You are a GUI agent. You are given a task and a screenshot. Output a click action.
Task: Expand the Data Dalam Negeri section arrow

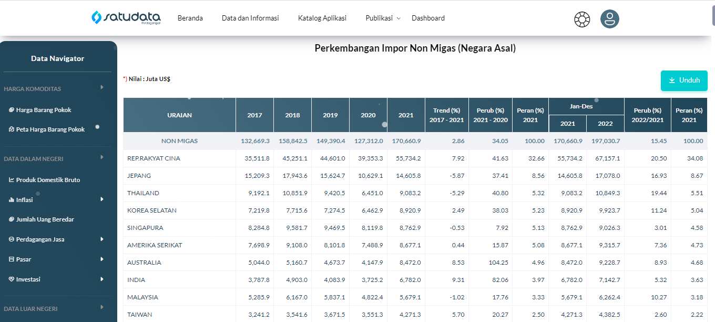pyautogui.click(x=102, y=157)
